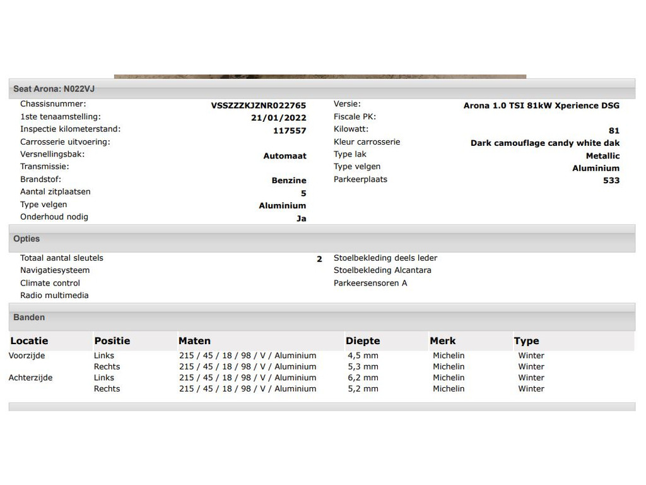Click the Metallic paint type value

point(602,156)
